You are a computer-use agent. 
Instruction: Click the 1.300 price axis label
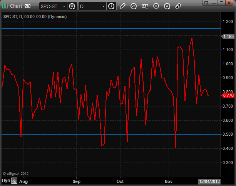[x=228, y=22]
